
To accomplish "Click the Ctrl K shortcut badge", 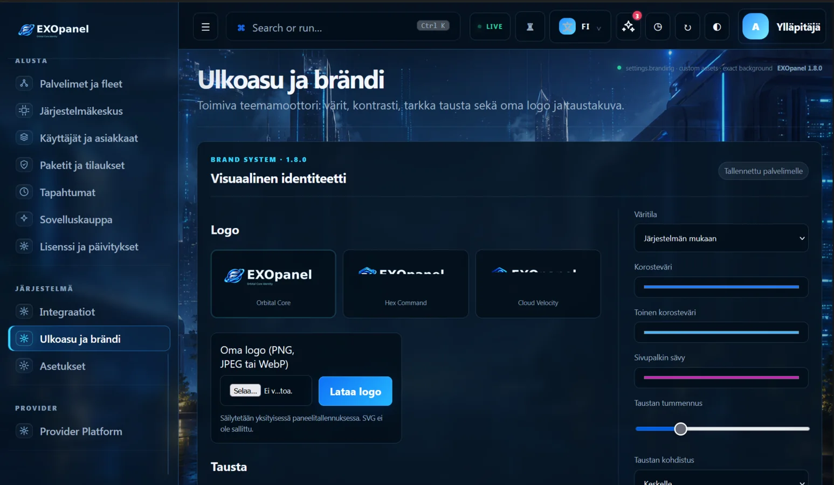I will [433, 25].
